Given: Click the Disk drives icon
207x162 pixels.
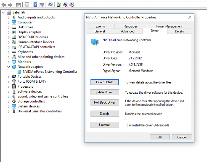Looking at the screenshot, I should [x=14, y=28].
